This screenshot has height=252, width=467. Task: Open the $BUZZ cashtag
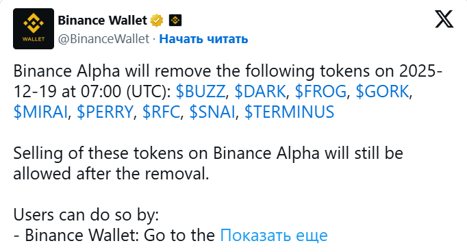pyautogui.click(x=201, y=91)
